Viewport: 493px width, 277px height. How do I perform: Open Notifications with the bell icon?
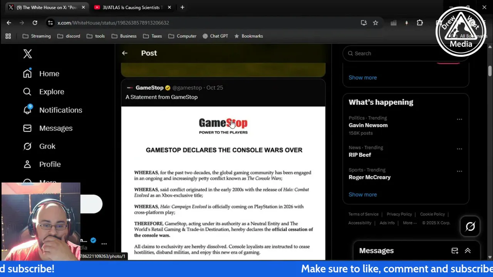[x=52, y=110]
